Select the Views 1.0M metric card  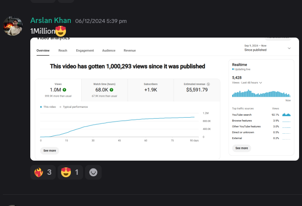pyautogui.click(x=58, y=90)
